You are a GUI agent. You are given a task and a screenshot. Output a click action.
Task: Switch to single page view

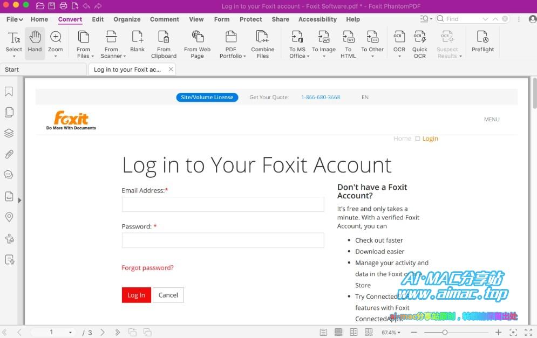[323, 332]
